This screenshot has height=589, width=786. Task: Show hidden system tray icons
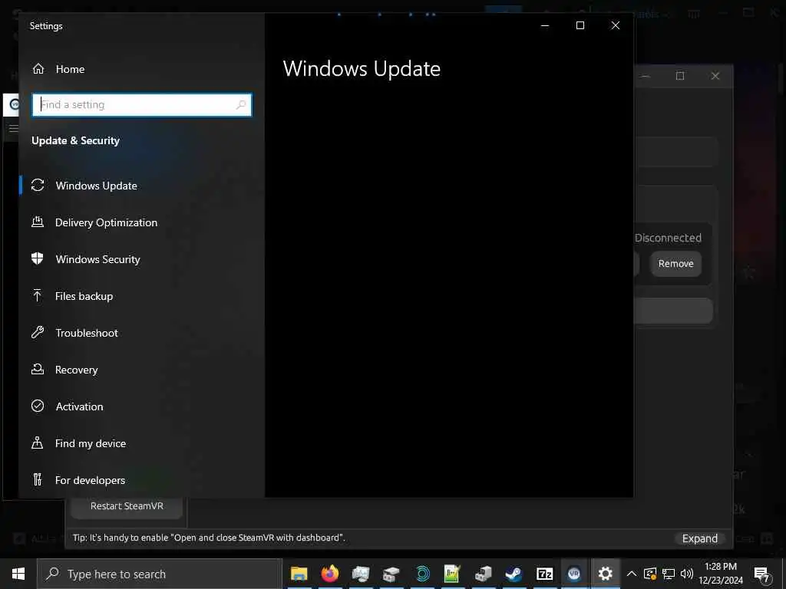tap(632, 574)
